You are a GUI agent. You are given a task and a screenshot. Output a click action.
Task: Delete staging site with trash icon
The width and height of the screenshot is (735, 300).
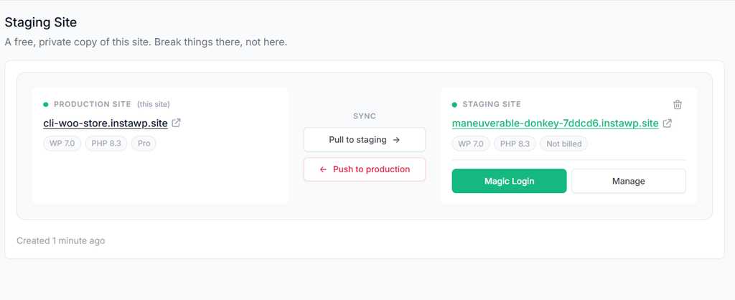pos(678,105)
